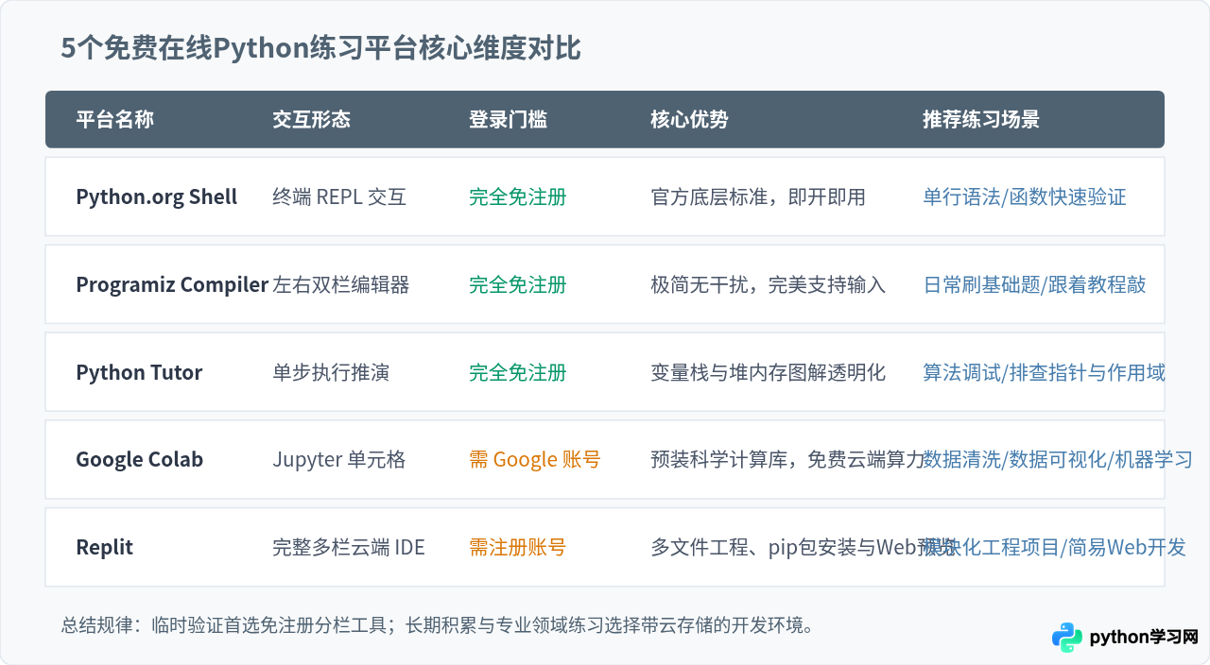The image size is (1210, 665).
Task: Click the '终端 REPL 交互' cell
Action: click(x=339, y=197)
